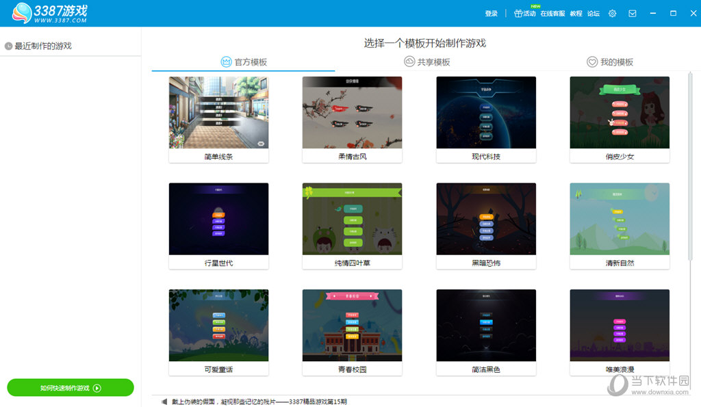Click the speaker icon in the bottom bar
The height and width of the screenshot is (407, 701).
point(164,402)
